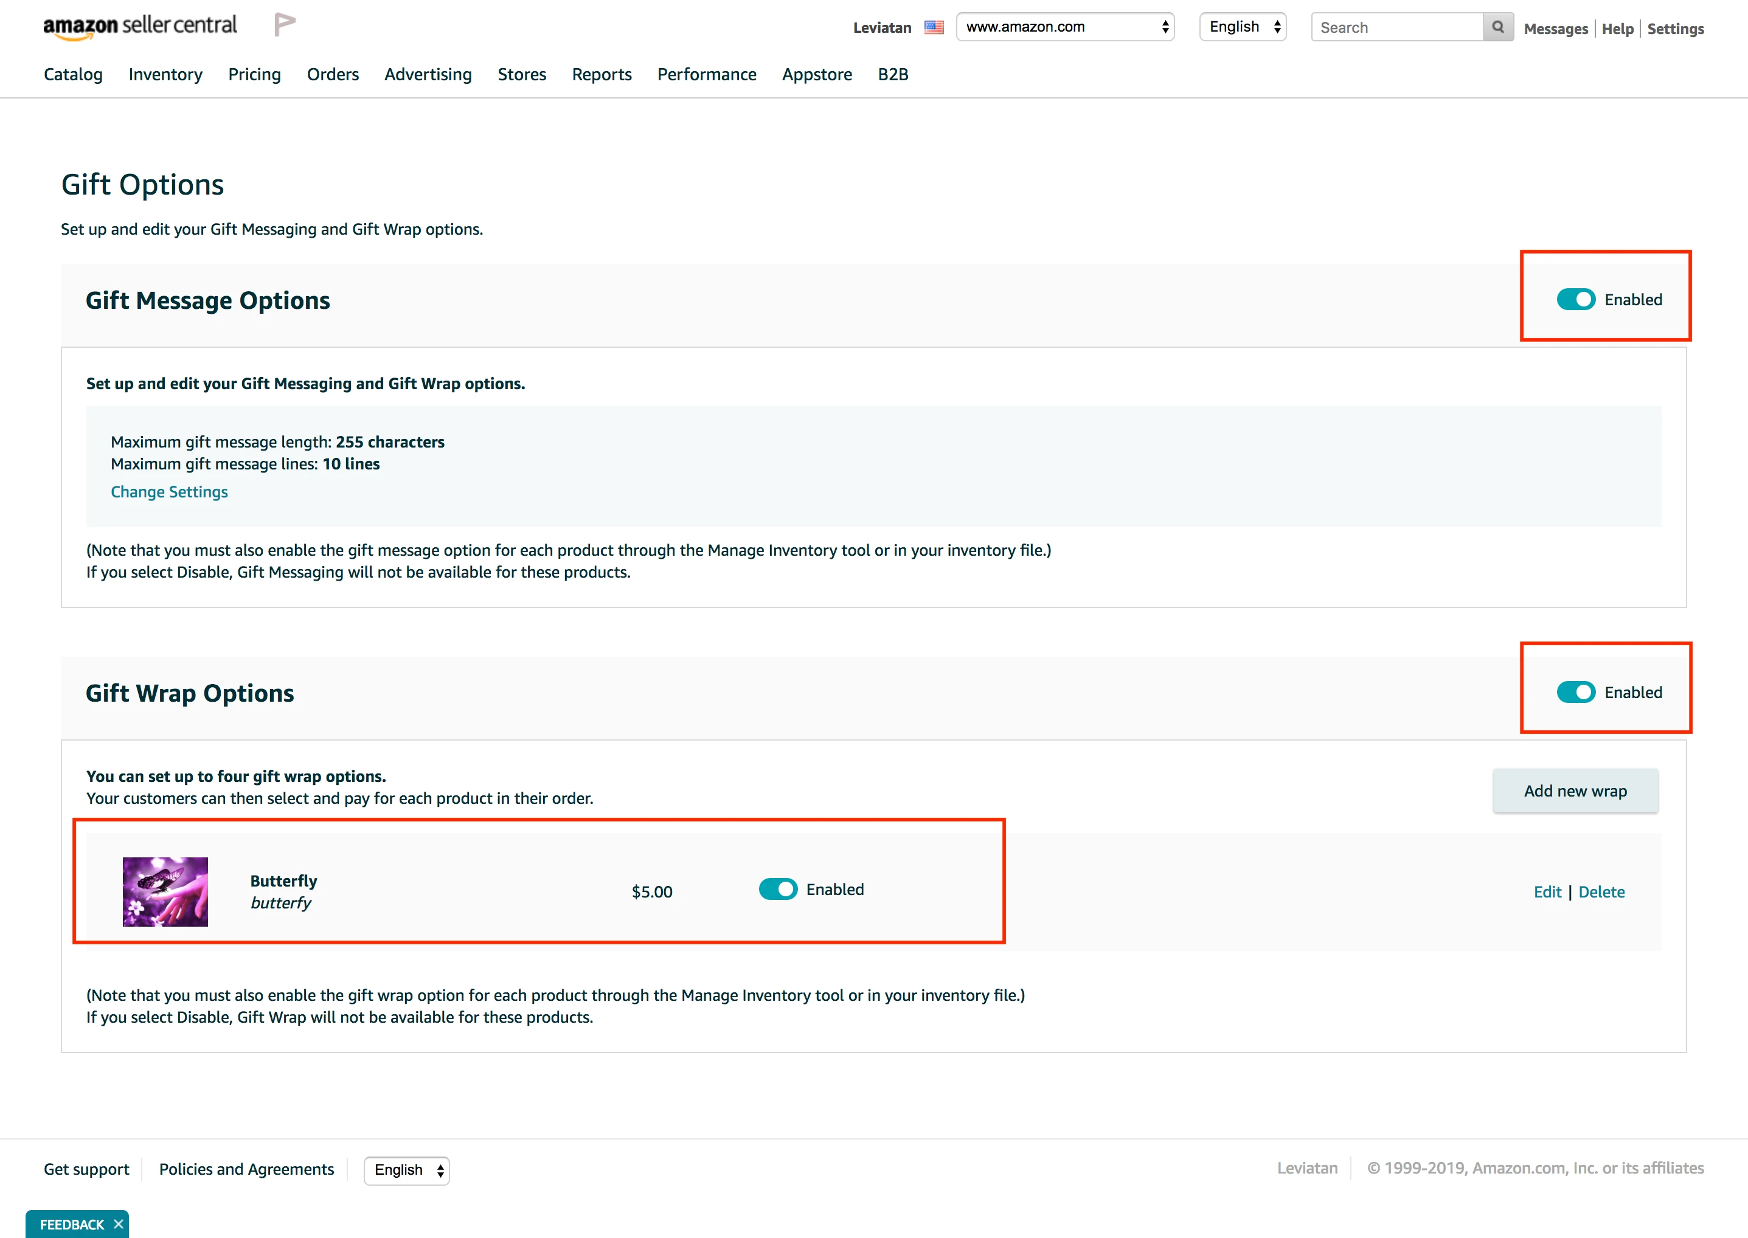Click the Gift Options page heading
Viewport: 1748px width, 1238px height.
142,185
